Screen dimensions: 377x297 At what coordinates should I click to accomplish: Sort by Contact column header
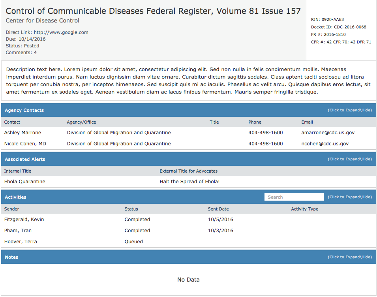[12, 122]
